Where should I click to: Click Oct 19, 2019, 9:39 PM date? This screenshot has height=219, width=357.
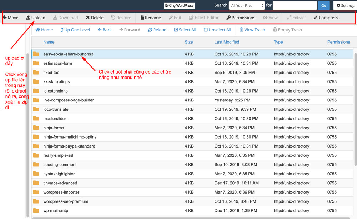click(235, 109)
